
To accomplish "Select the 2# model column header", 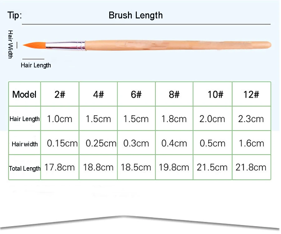I will pos(60,94).
